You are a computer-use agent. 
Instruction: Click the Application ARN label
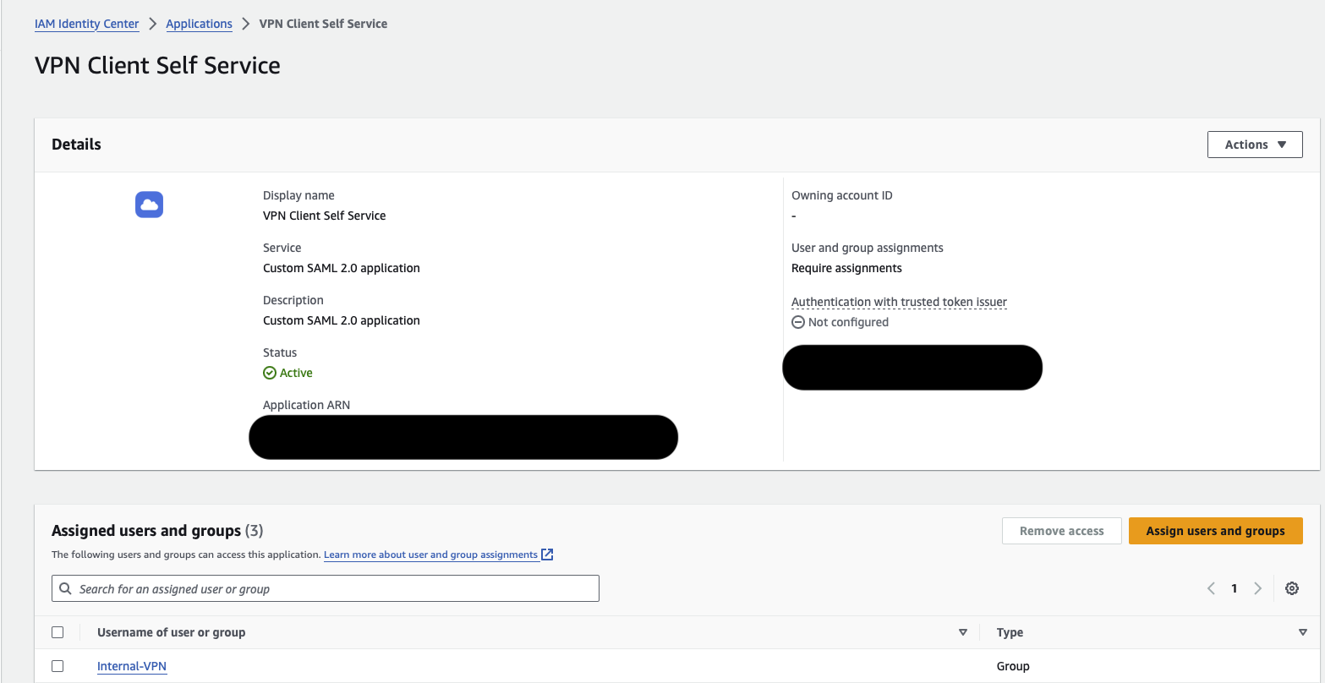(306, 405)
